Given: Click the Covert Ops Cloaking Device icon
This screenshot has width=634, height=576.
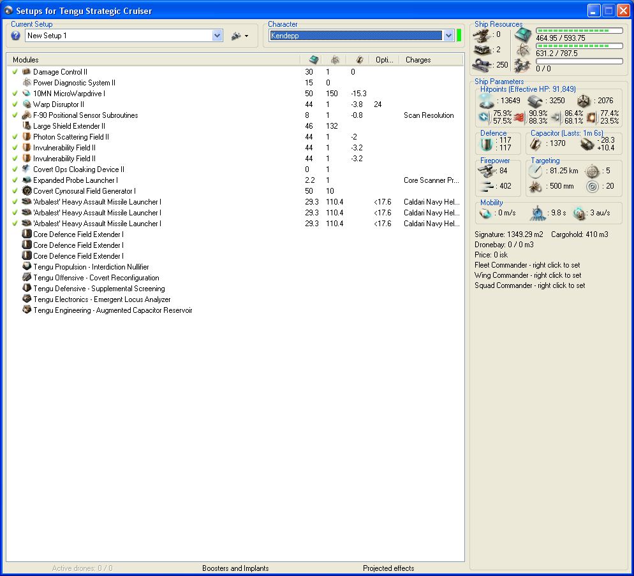Looking at the screenshot, I should [27, 169].
